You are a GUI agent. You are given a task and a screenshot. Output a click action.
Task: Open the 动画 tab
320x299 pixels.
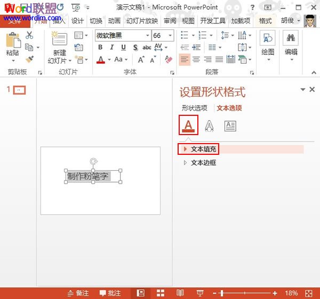pos(114,21)
